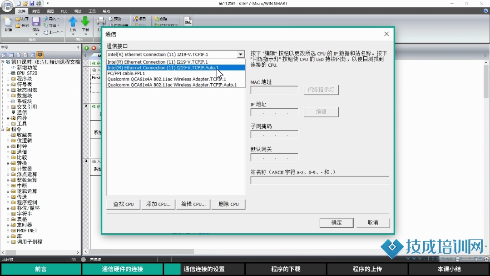Image resolution: width=490 pixels, height=276 pixels.
Task: Click the green Run button in editor toolbar
Action: pos(87,48)
